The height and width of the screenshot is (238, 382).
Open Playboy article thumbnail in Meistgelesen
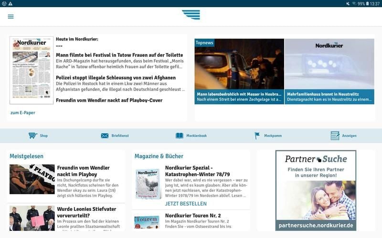[32, 179]
